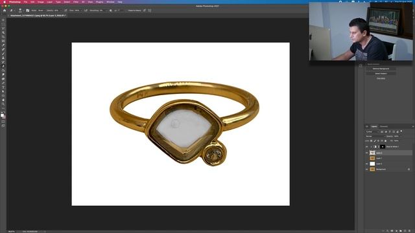
Task: Click Select Subject quick action
Action: [x=381, y=73]
